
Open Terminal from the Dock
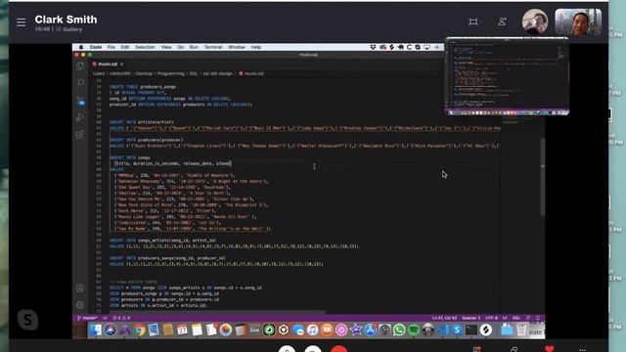[x=471, y=330]
